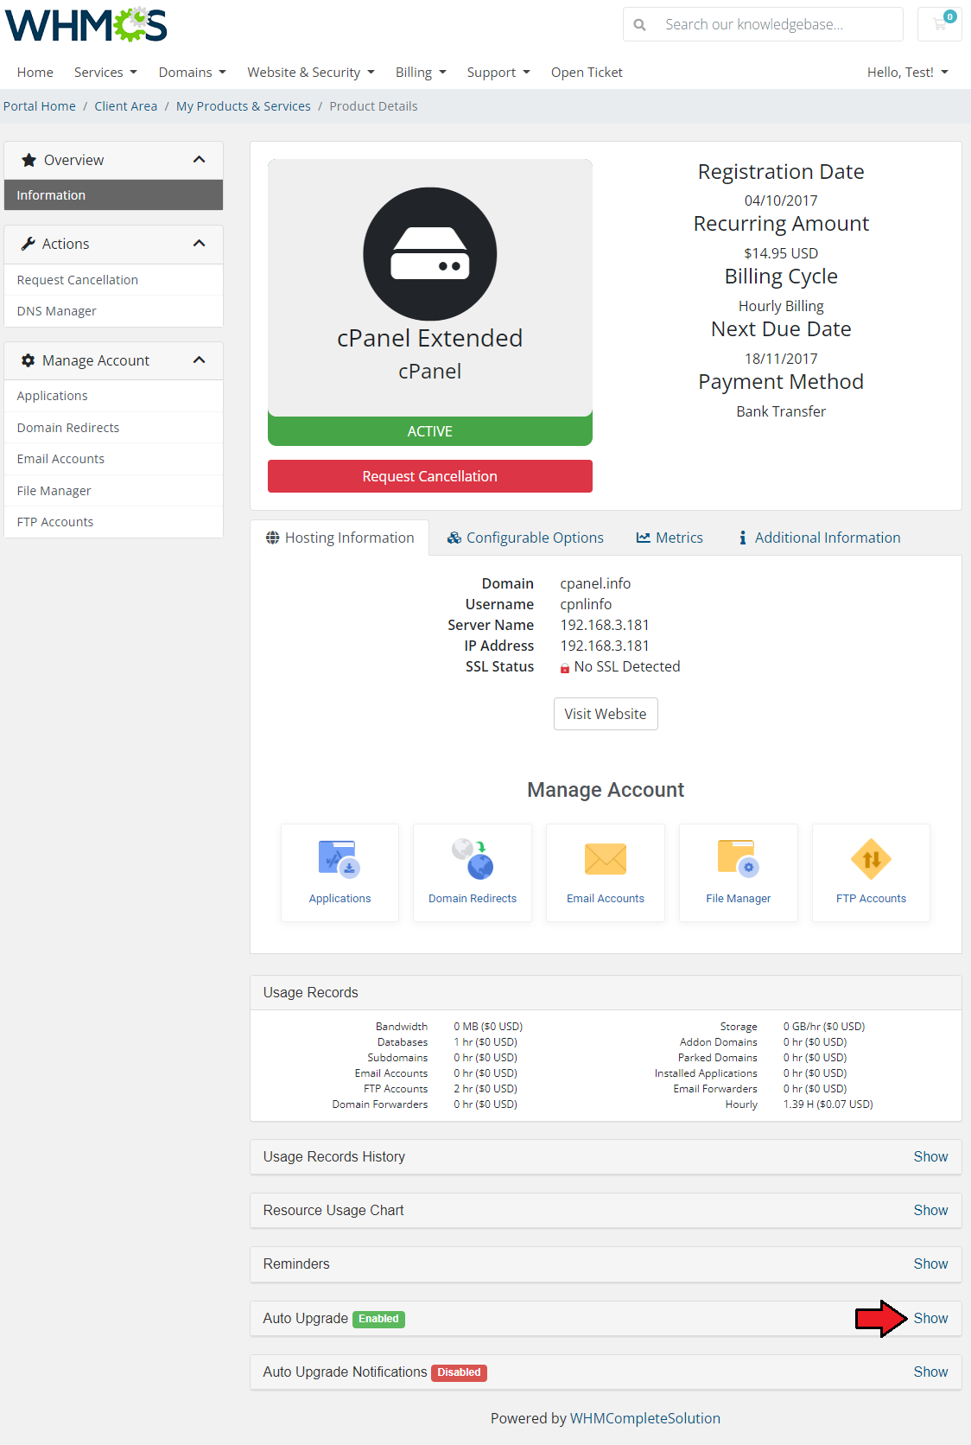Switch to Additional Information tab
This screenshot has height=1445, width=971.
(819, 538)
